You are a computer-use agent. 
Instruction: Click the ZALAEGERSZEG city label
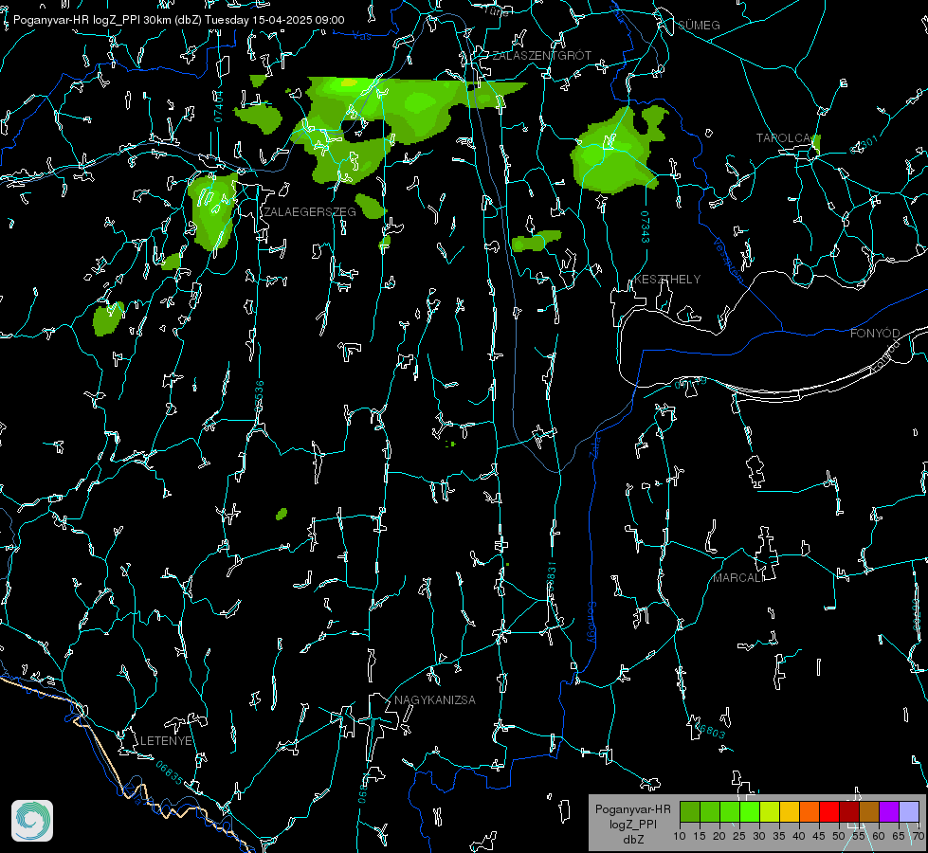(310, 212)
